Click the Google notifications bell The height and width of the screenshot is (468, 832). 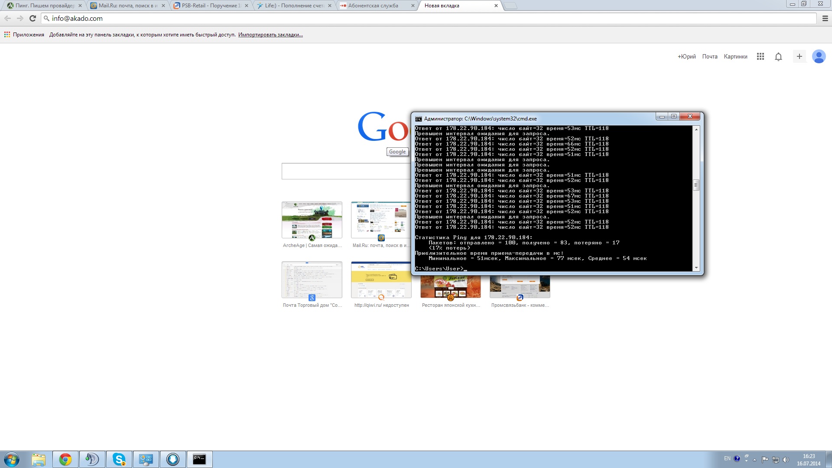[778, 56]
